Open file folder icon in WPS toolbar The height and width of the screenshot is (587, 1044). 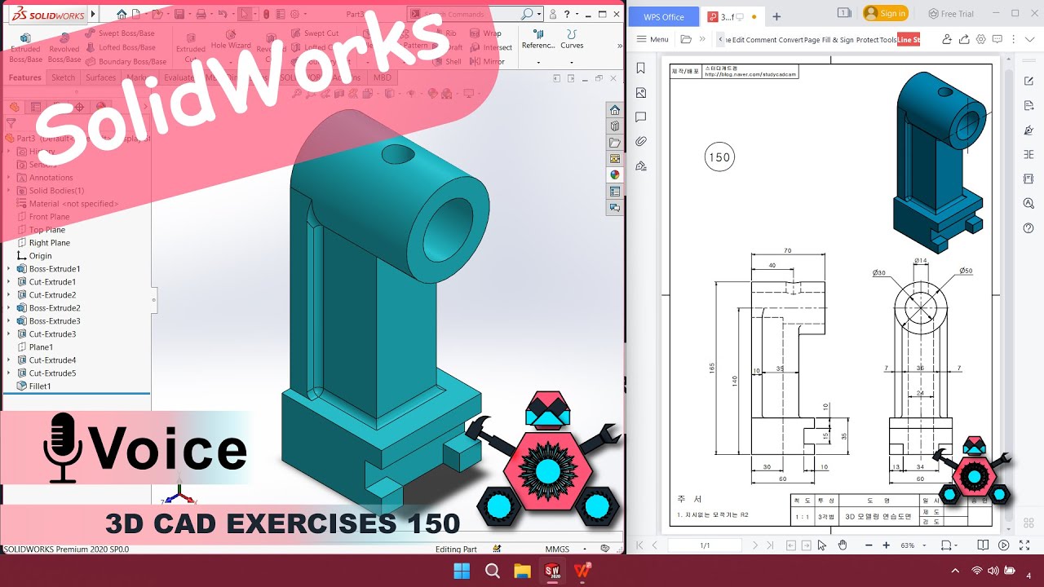coord(686,39)
